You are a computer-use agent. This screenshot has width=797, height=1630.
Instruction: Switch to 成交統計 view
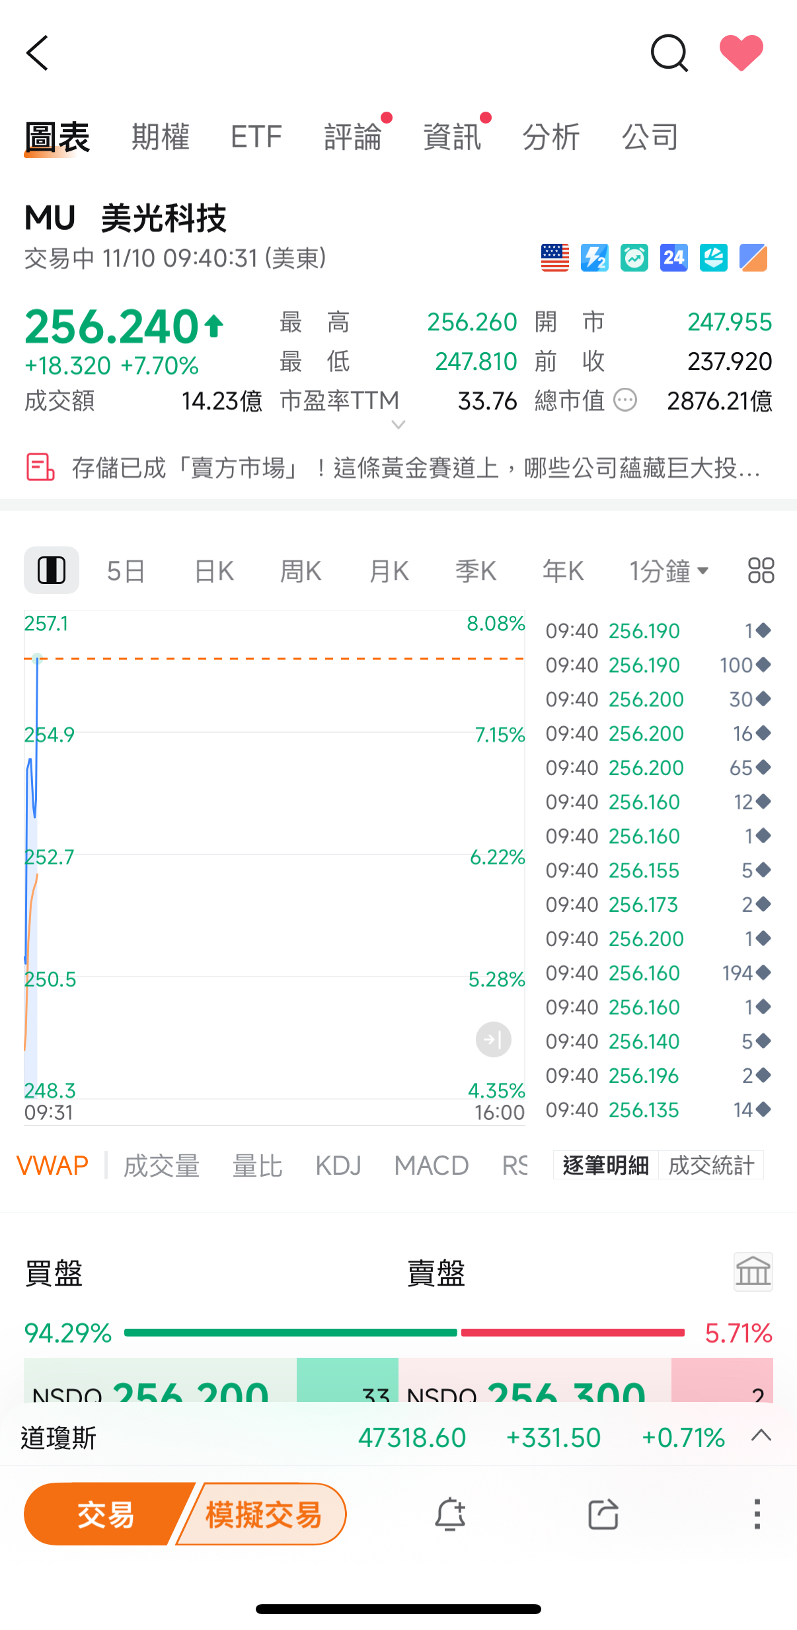click(711, 1165)
